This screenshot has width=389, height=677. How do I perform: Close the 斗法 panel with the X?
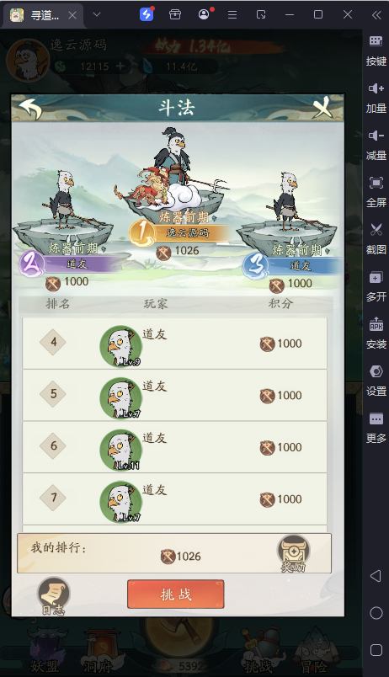pyautogui.click(x=322, y=108)
